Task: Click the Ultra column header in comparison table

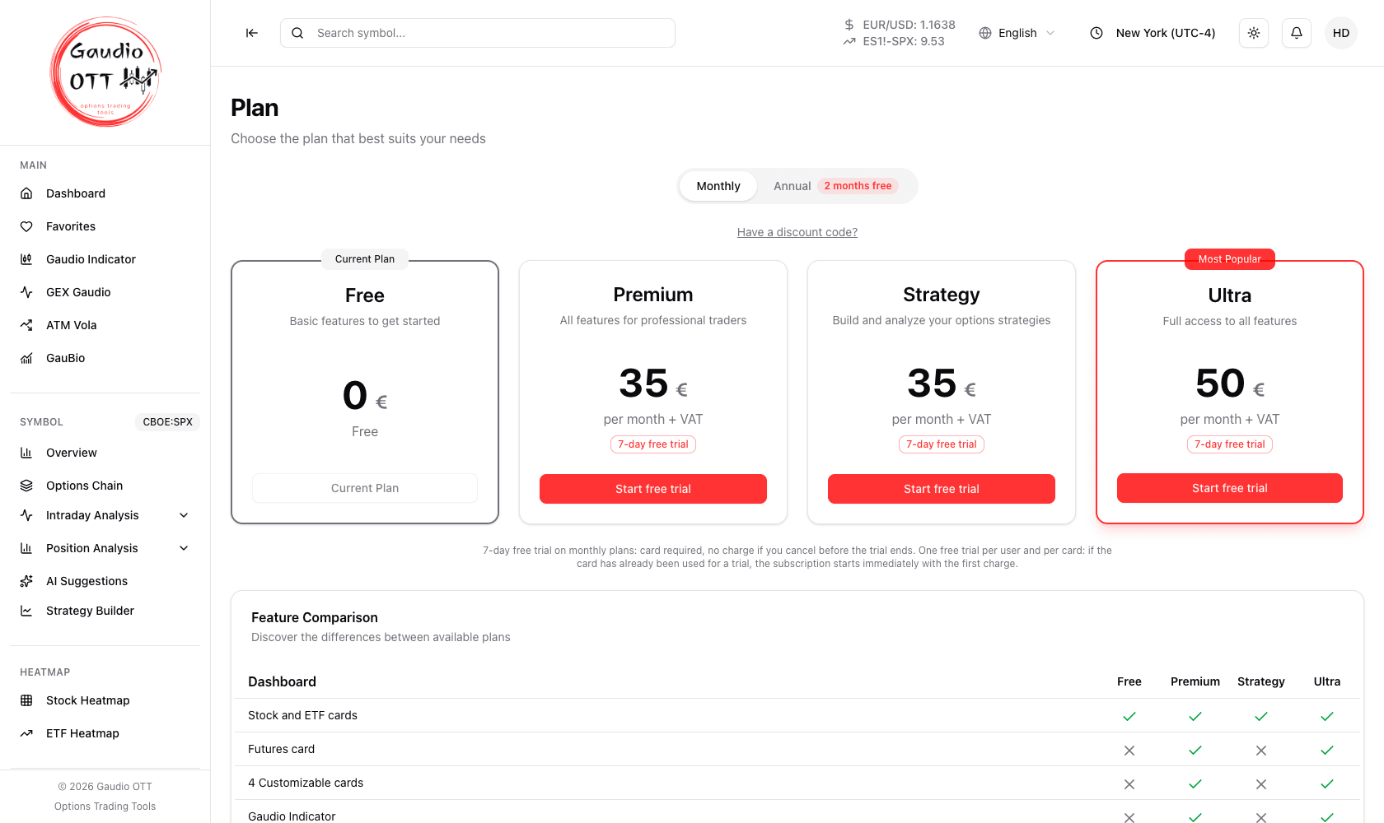Action: pyautogui.click(x=1327, y=681)
